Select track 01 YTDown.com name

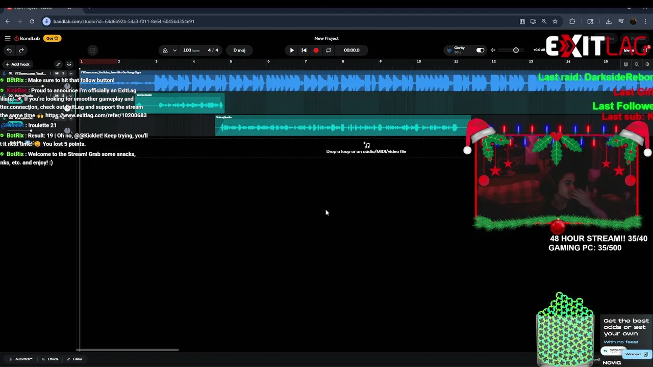pyautogui.click(x=30, y=73)
